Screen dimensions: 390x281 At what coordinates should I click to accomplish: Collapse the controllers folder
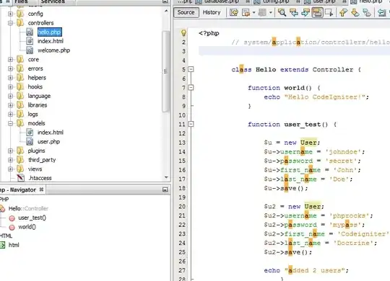(x=10, y=23)
